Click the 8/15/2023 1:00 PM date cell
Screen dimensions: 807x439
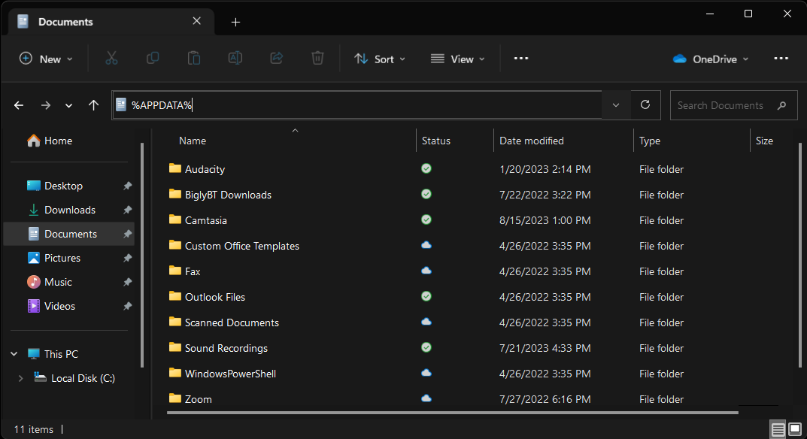(x=545, y=220)
